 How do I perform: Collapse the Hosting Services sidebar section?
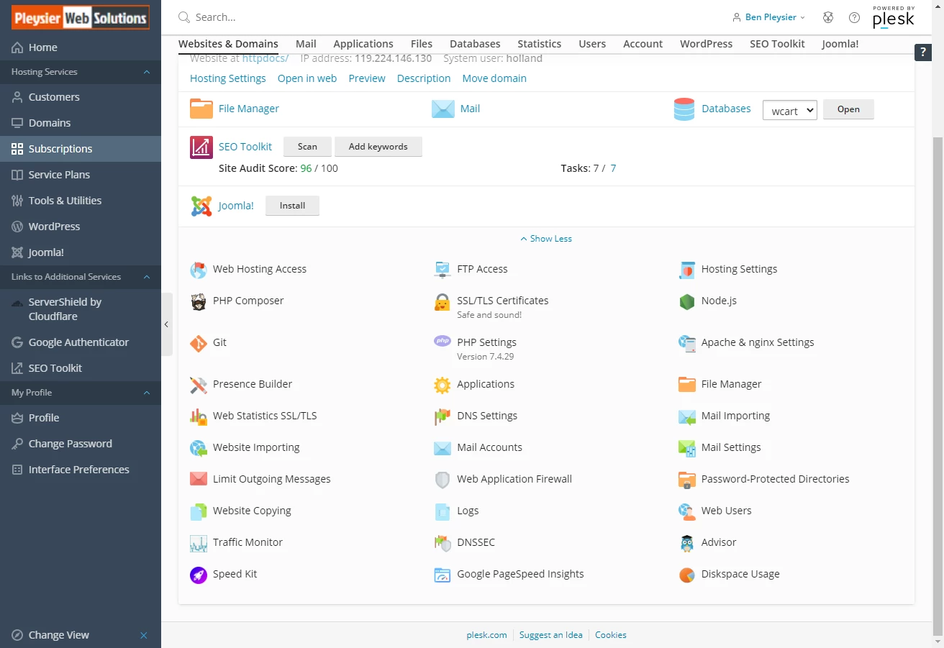pos(147,72)
